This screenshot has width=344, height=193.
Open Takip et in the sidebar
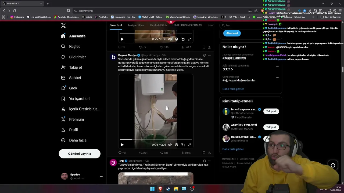coord(71,67)
